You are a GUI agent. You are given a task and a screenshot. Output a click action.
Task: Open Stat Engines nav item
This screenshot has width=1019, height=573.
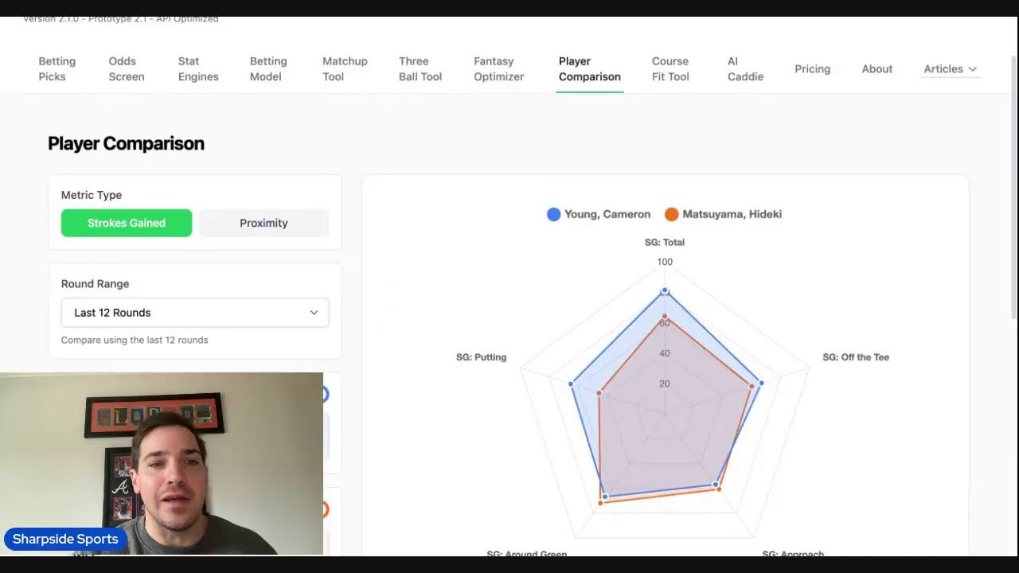tap(198, 68)
